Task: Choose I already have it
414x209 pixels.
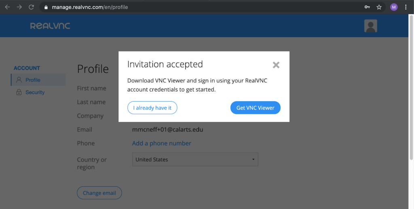Action: pos(152,108)
